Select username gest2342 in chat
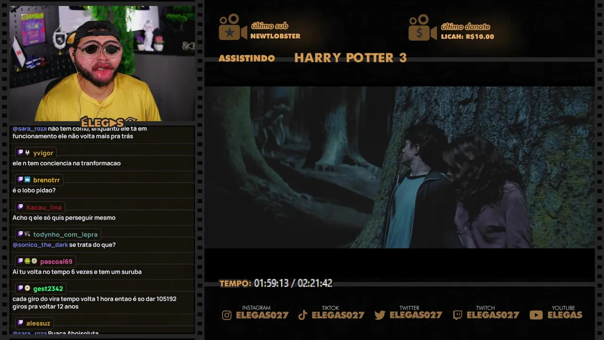The image size is (604, 340). click(48, 289)
